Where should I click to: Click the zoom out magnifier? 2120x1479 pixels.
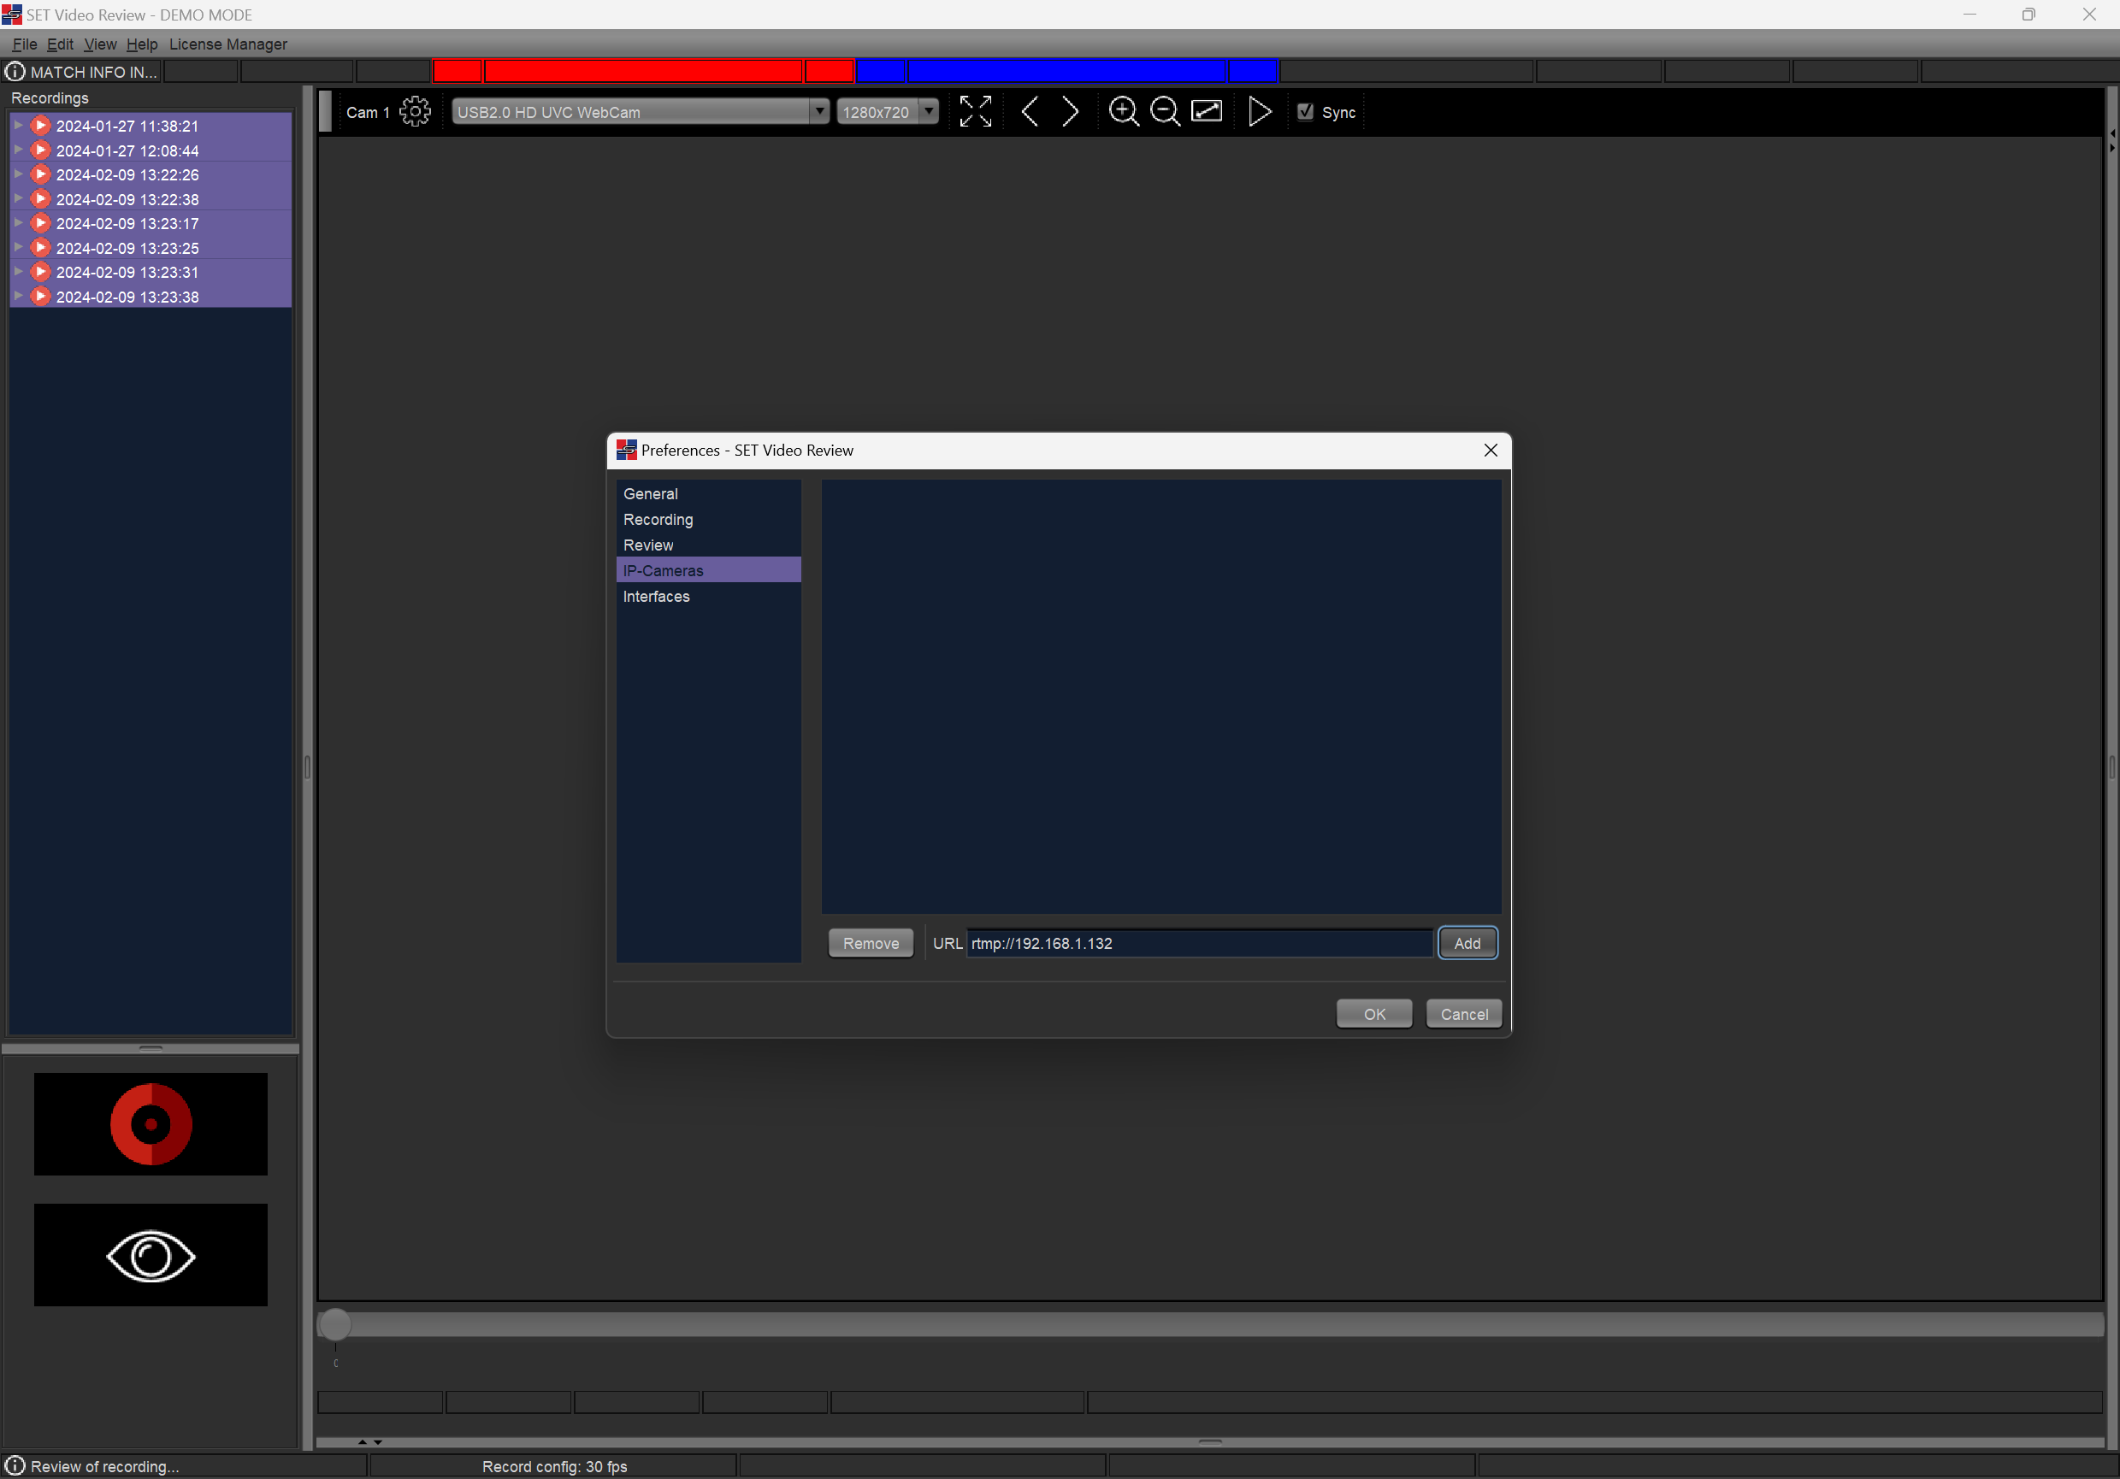tap(1165, 112)
